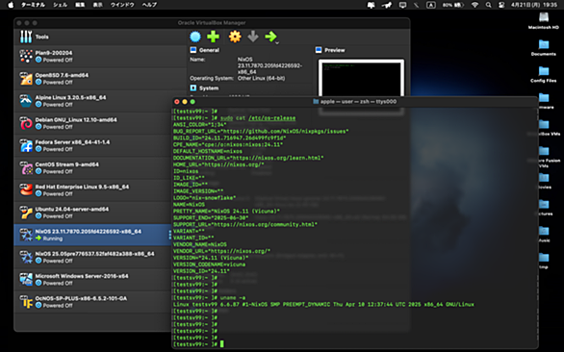This screenshot has height=352, width=564.
Task: Select the Microsoft Windows Server-2016 VM icon
Action: [26, 279]
